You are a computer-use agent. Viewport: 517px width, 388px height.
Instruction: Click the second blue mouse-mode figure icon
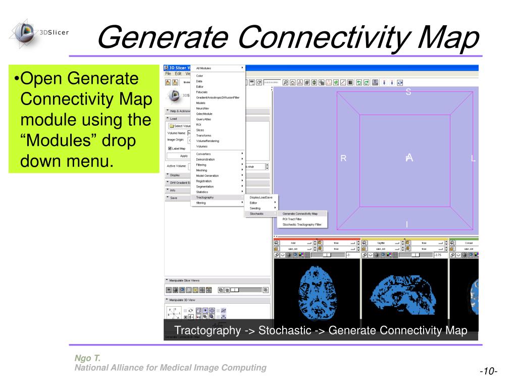tap(392, 82)
